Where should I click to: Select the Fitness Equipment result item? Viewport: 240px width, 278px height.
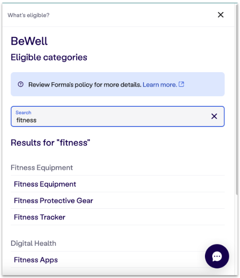[118, 184]
